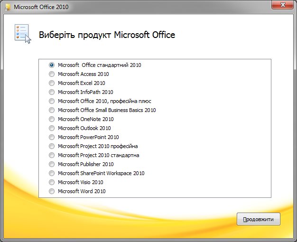Select Microsoft Office стандартний 2010 radio button
Viewport: 297px width, 242px height.
[x=52, y=65]
